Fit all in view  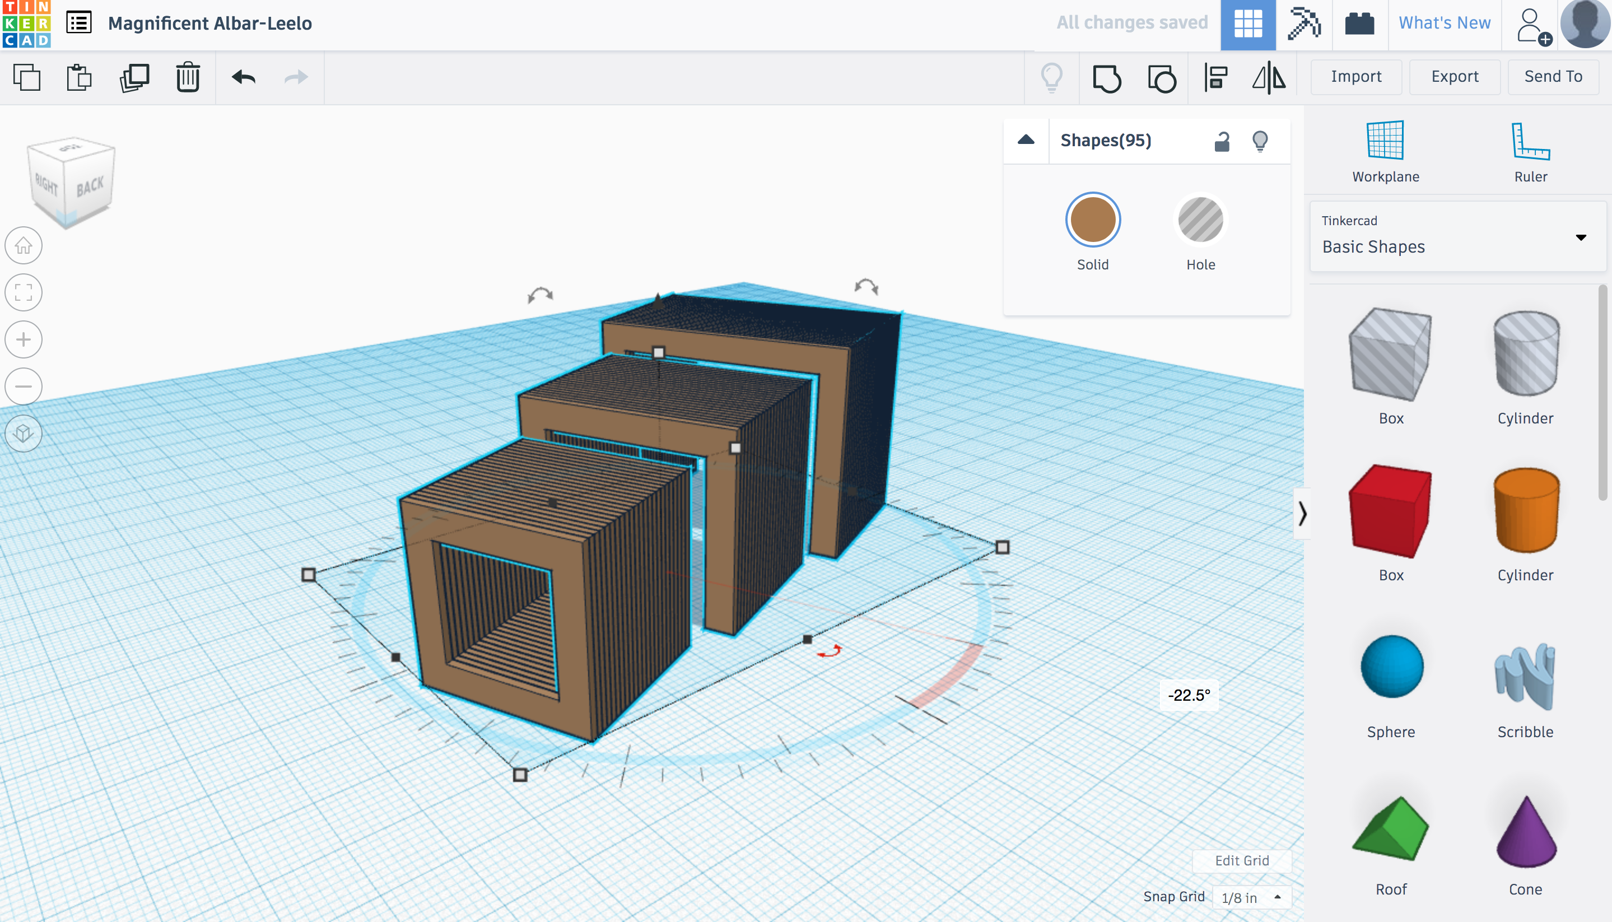pyautogui.click(x=24, y=292)
